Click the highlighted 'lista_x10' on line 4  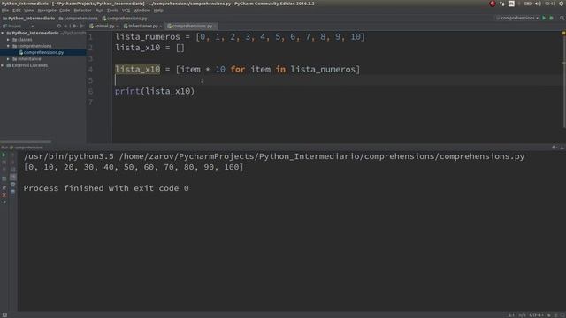(x=138, y=69)
